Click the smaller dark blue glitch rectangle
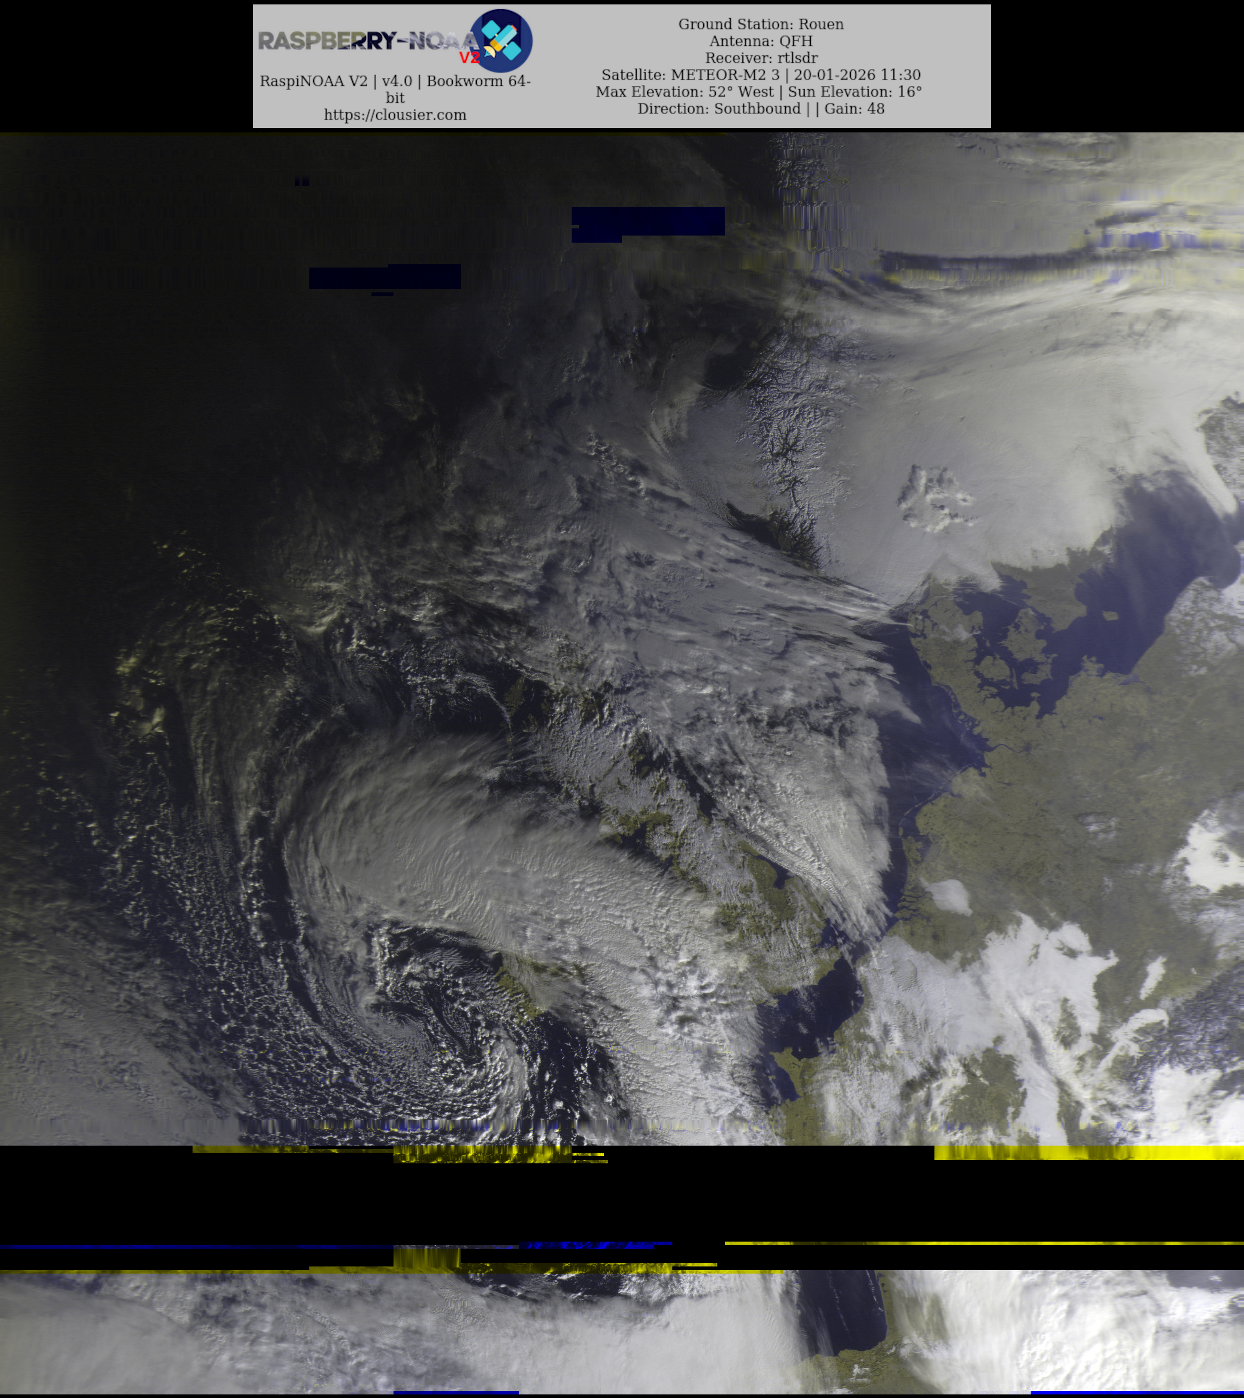This screenshot has width=1244, height=1398. pyautogui.click(x=384, y=277)
